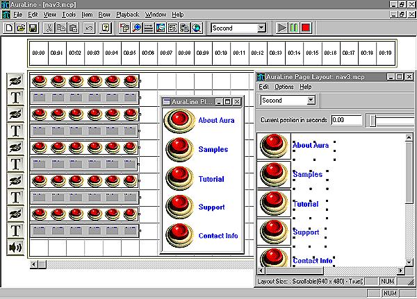Select the speaker sound row icon

pos(15,248)
